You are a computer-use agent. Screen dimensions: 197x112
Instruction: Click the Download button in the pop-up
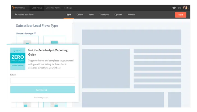click(x=43, y=90)
